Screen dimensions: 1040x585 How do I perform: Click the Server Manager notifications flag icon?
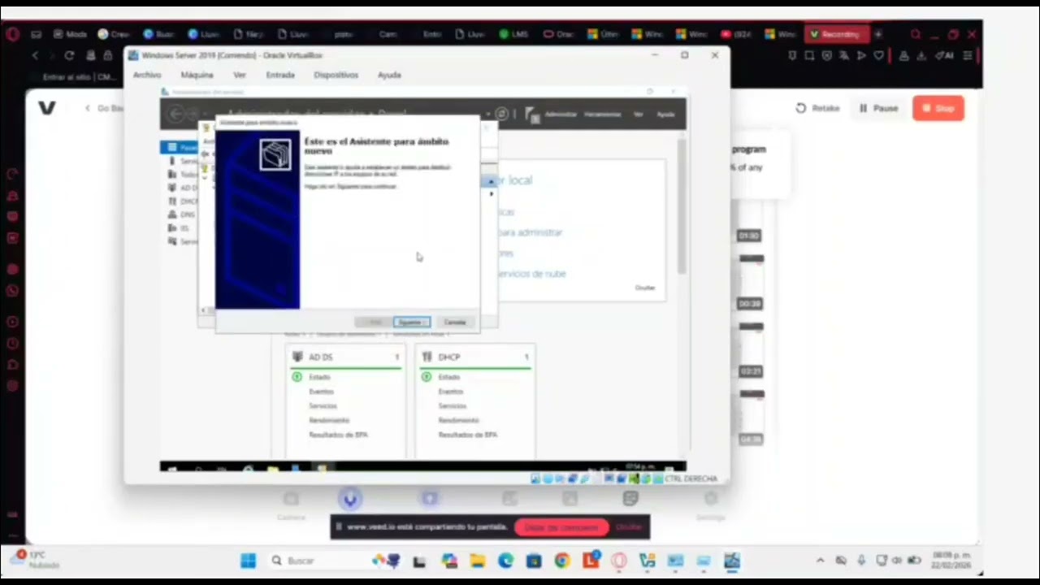[x=532, y=115]
